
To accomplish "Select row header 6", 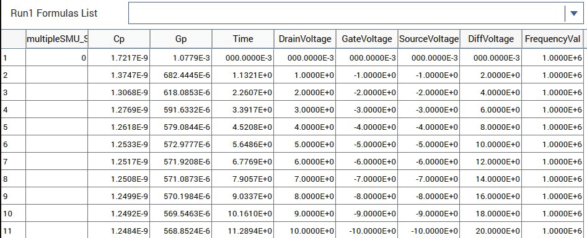I will (13, 144).
